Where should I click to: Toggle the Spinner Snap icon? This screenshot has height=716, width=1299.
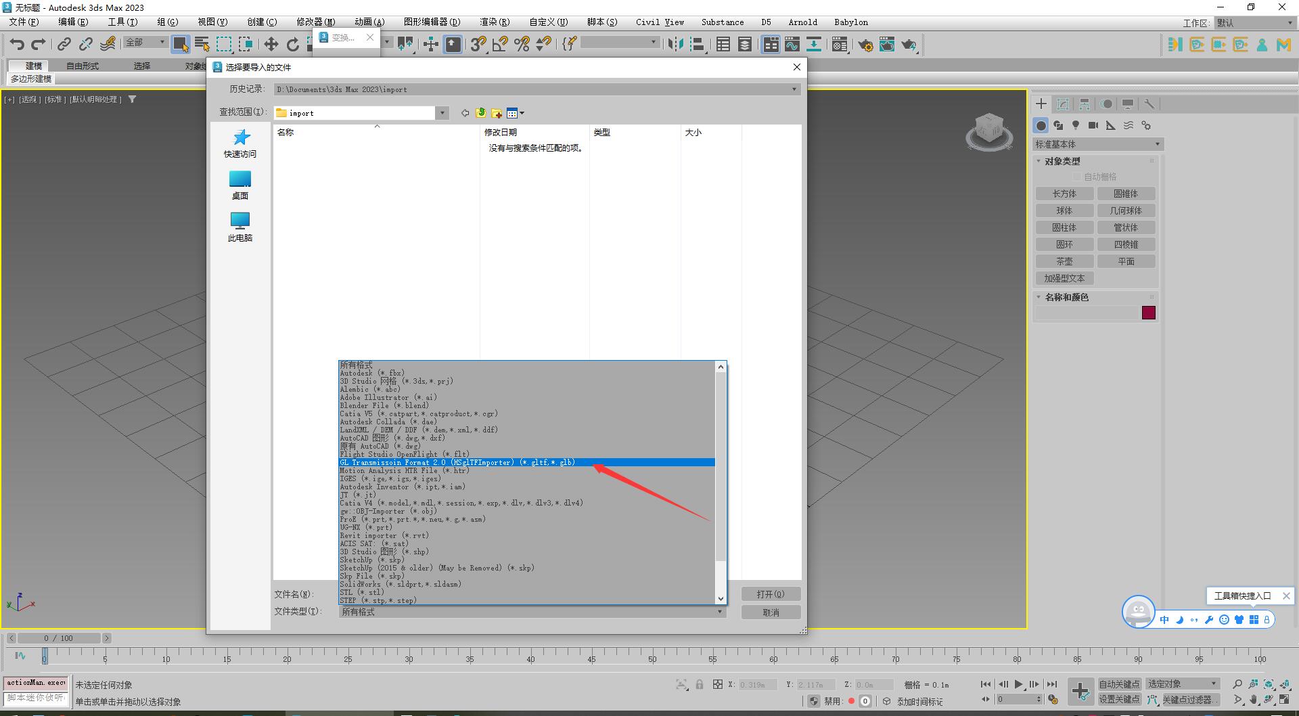click(543, 45)
